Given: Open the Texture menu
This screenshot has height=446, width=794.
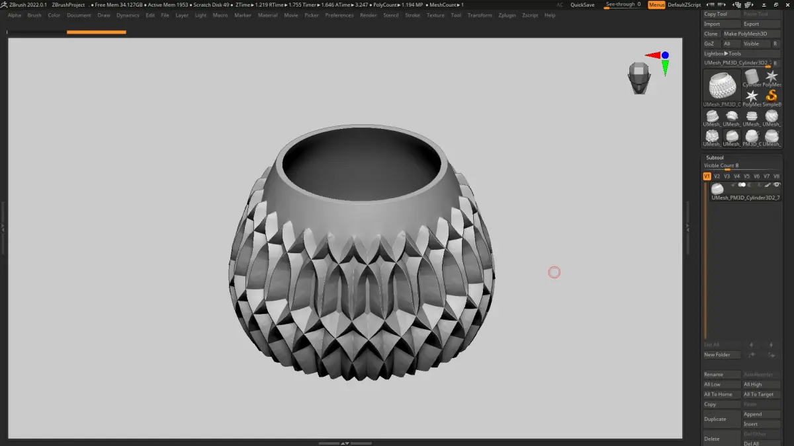Looking at the screenshot, I should click(435, 15).
